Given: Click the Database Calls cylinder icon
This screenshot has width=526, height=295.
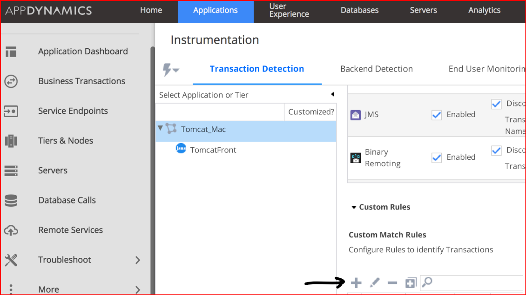Looking at the screenshot, I should coord(11,201).
